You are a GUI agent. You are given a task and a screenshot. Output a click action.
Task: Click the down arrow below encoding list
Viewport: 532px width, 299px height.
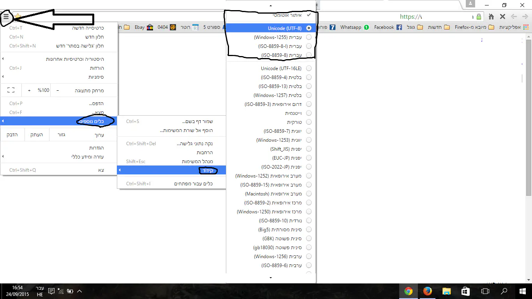[x=271, y=278]
